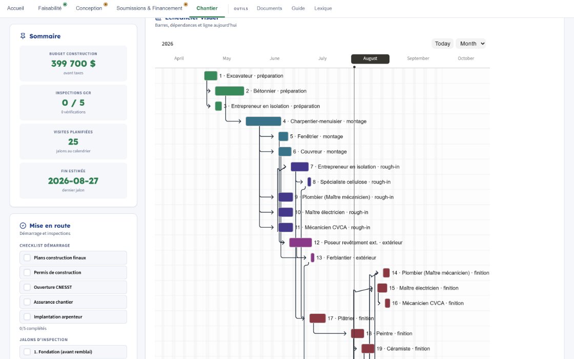Check Permis de construction checkbox
Image resolution: width=574 pixels, height=359 pixels.
tap(27, 272)
